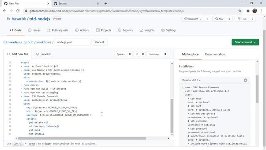Navigate to .github breadcrumb folder
The height and width of the screenshot is (150, 266).
[x=28, y=42]
